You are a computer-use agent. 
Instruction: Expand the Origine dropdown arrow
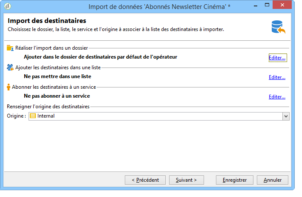tap(286, 116)
